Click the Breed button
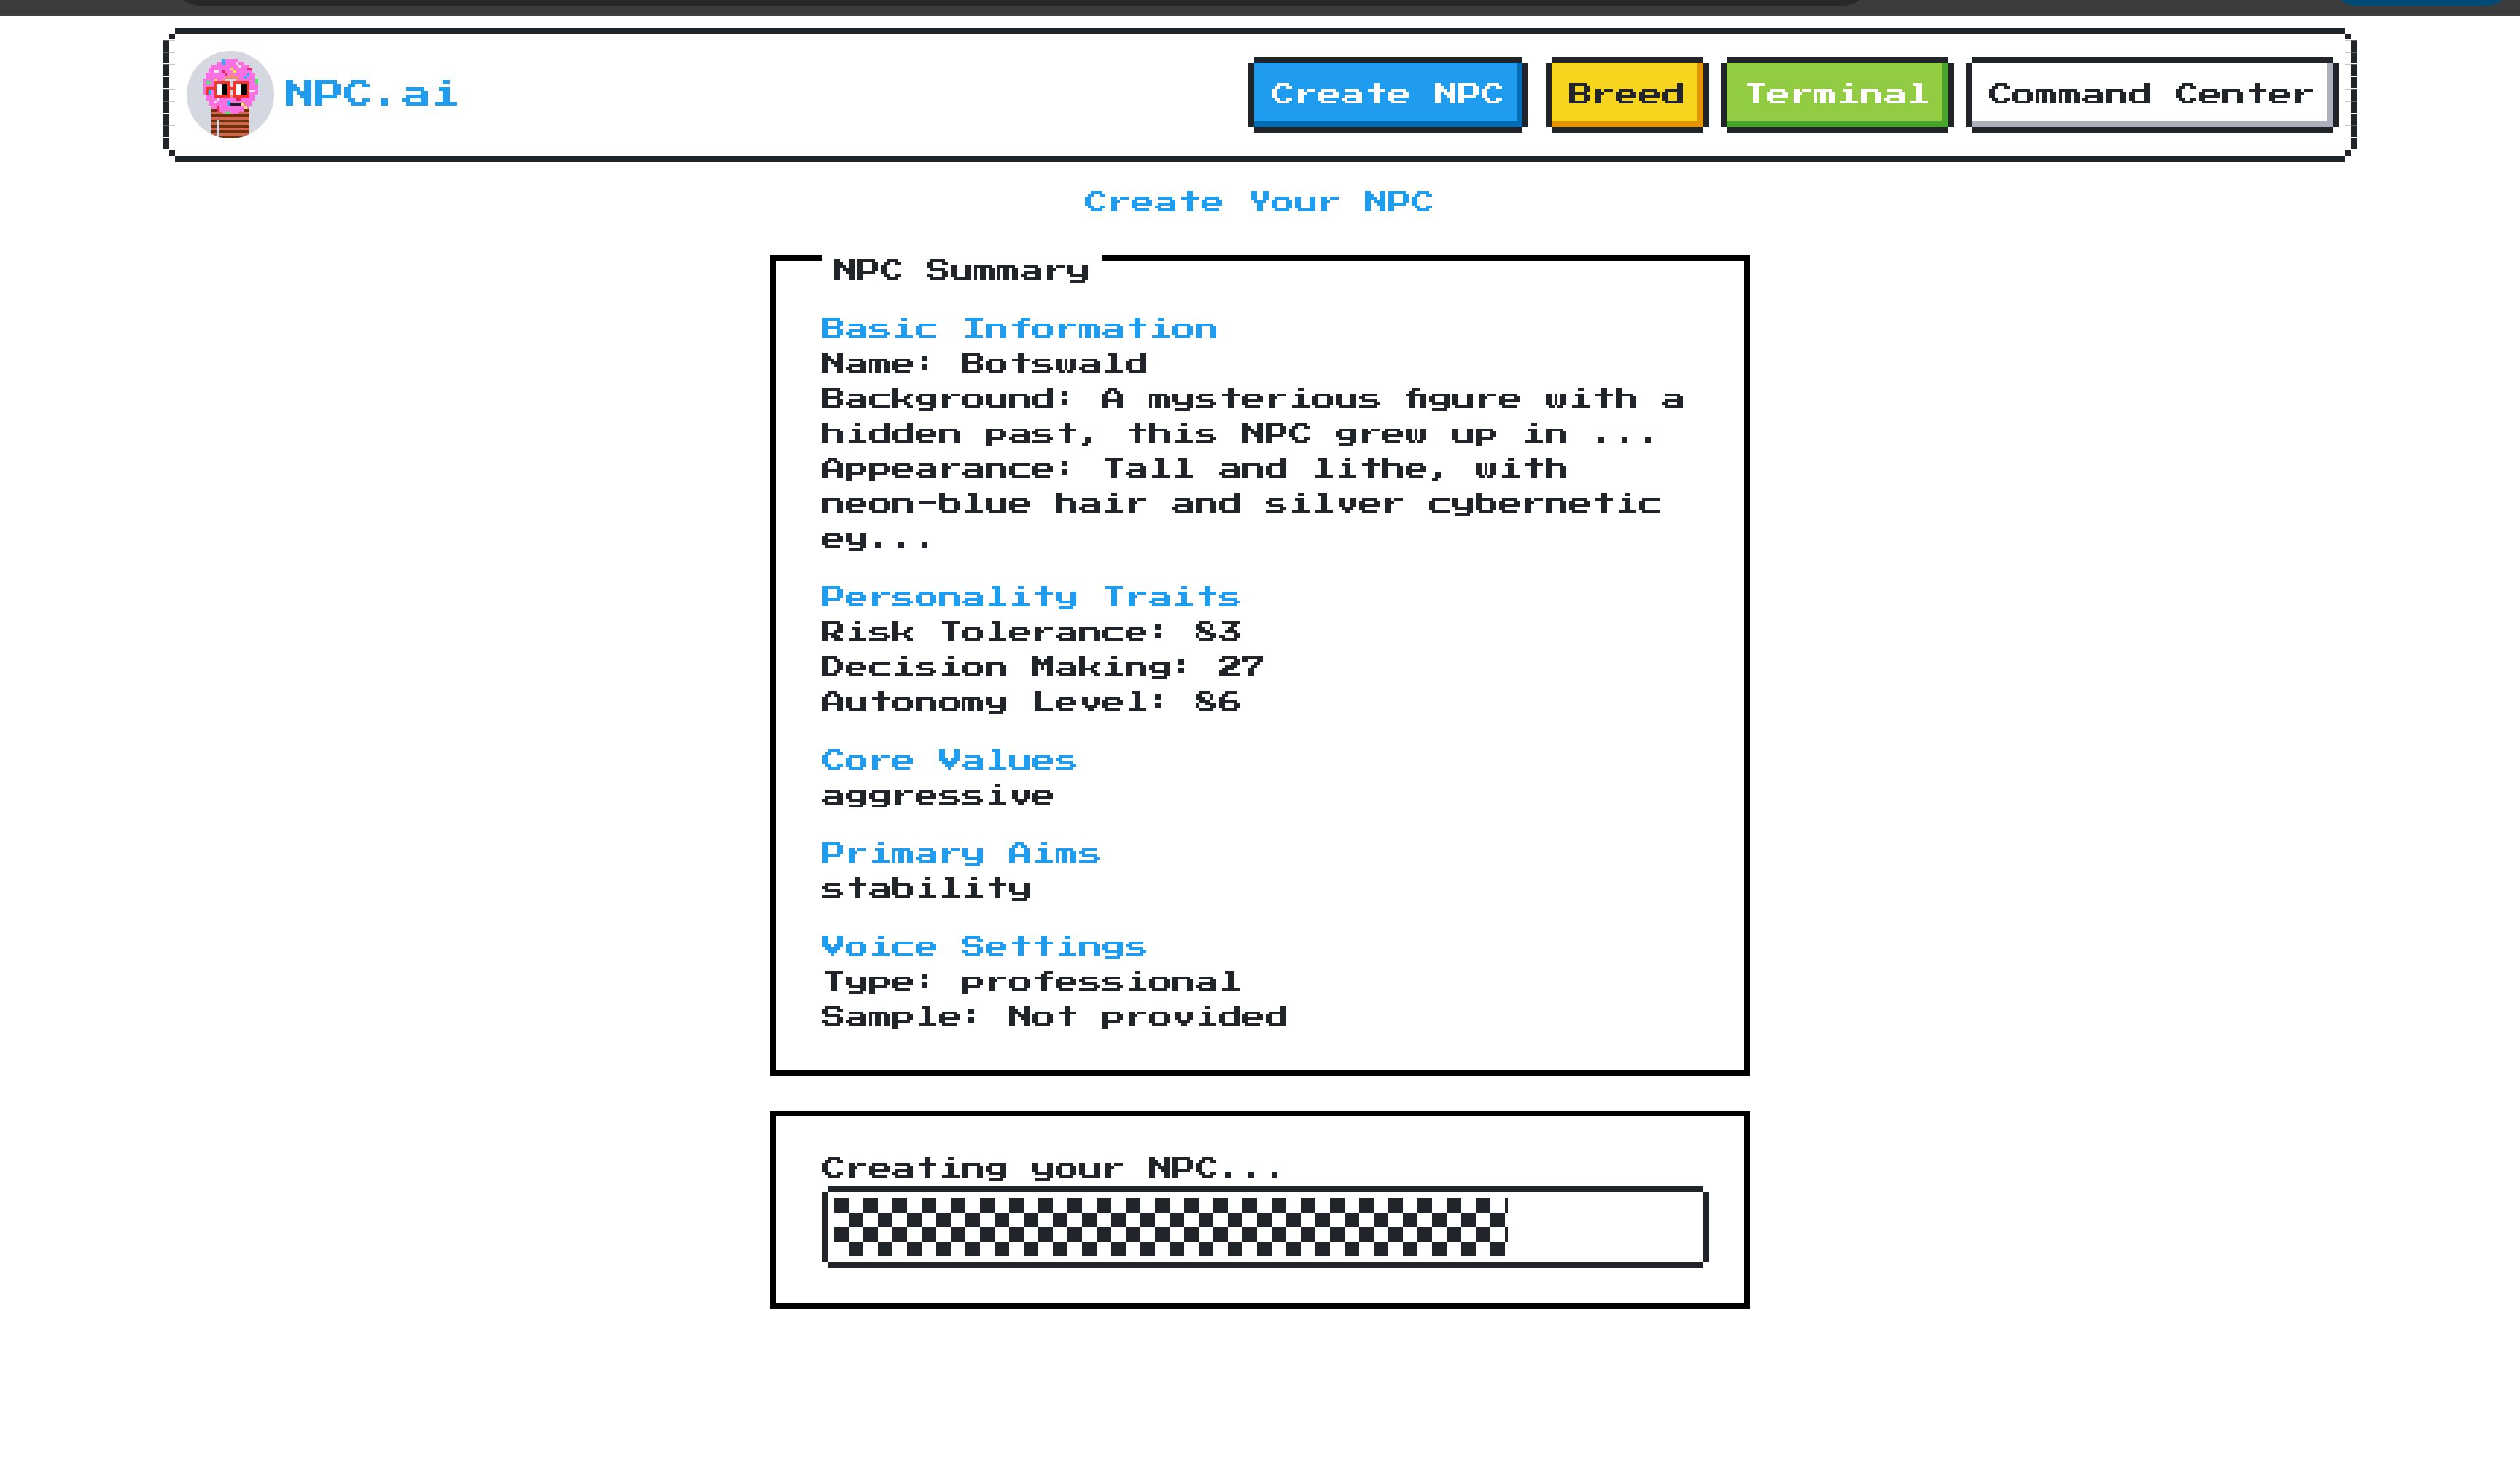This screenshot has height=1459, width=2520. tap(1623, 94)
